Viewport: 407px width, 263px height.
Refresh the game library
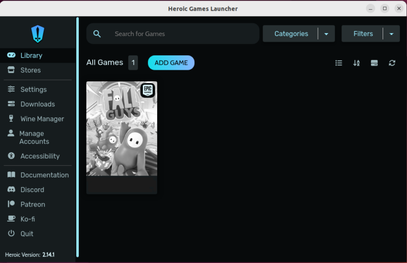(392, 63)
